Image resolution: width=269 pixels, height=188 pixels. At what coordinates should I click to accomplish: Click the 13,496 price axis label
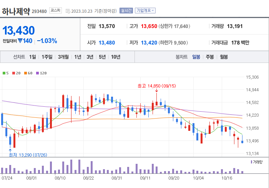pyautogui.click(x=252, y=141)
